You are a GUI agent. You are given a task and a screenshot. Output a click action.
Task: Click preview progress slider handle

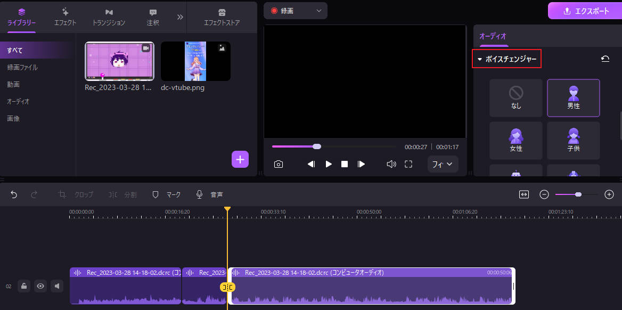pos(316,146)
